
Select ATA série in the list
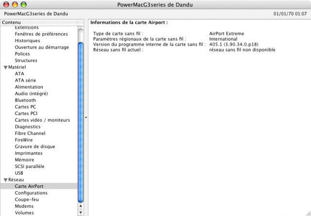tap(25, 81)
